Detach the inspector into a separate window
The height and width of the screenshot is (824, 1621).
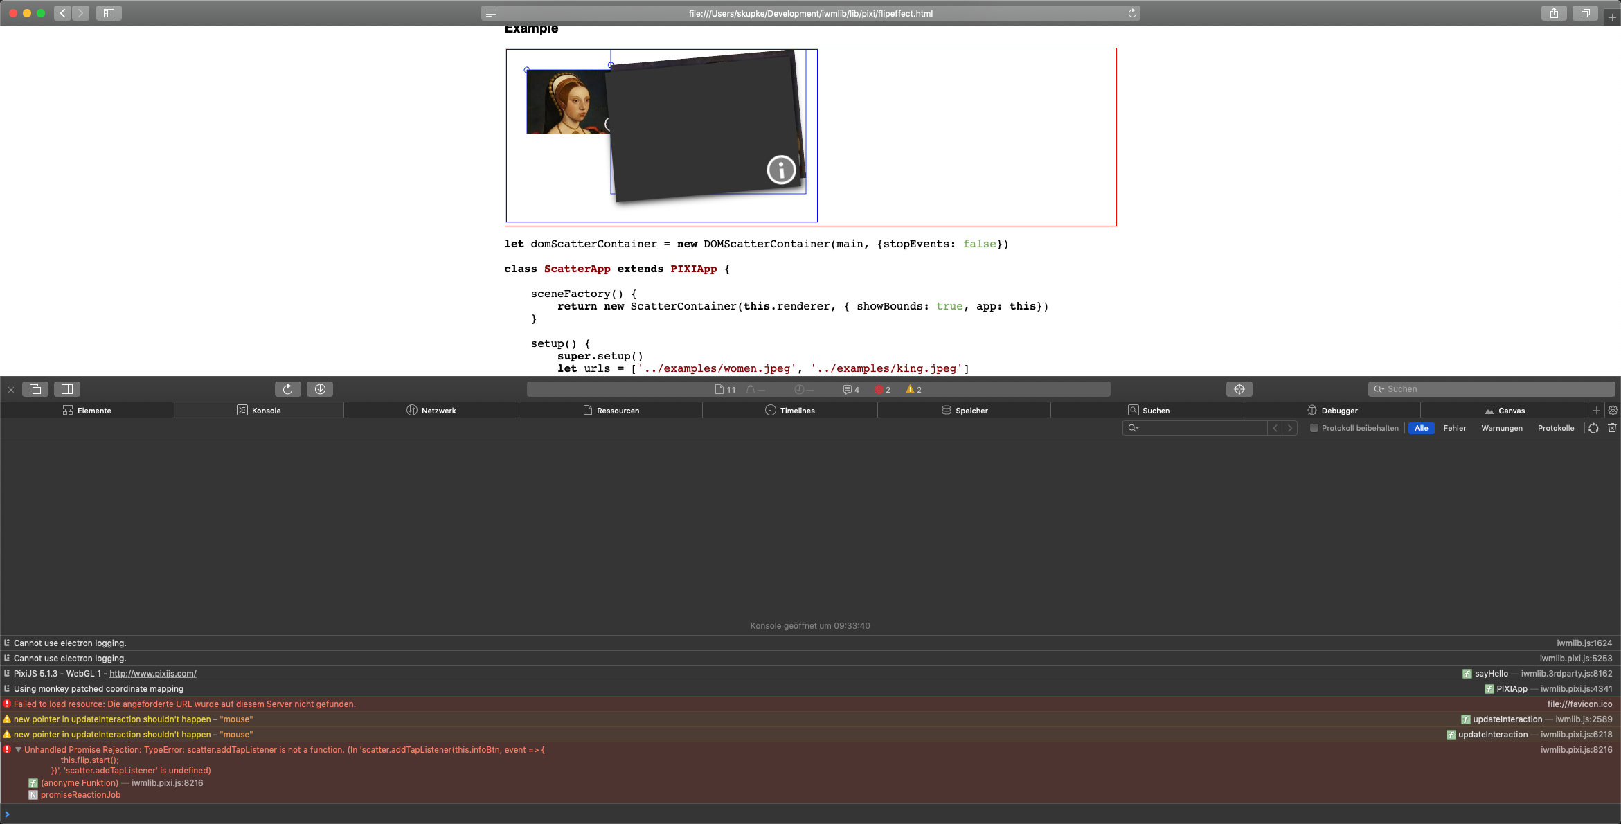pos(35,389)
